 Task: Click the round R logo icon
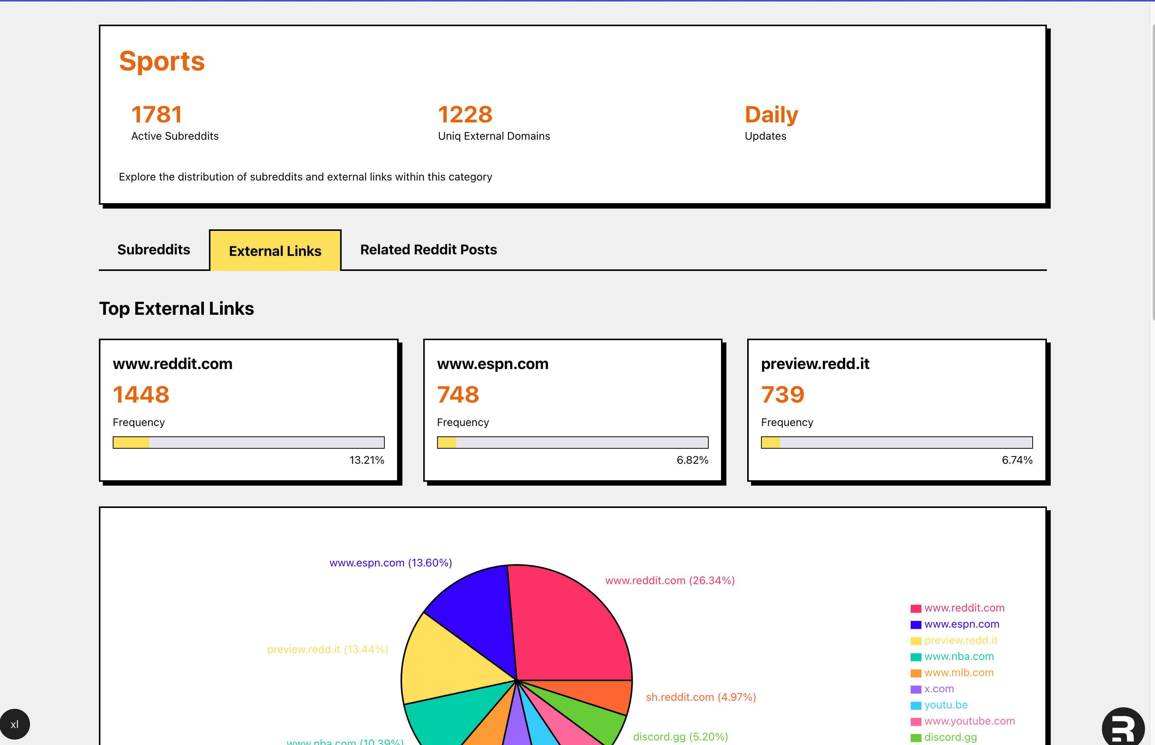pyautogui.click(x=1123, y=728)
